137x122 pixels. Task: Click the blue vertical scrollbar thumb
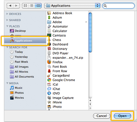tap(90, 33)
